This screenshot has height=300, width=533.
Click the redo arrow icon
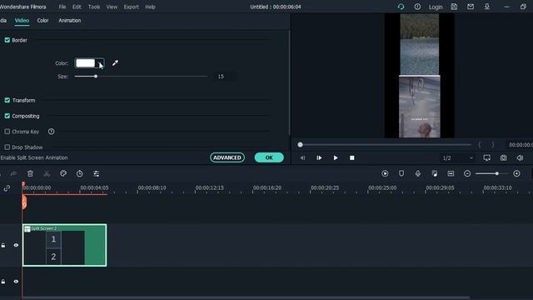tap(13, 174)
